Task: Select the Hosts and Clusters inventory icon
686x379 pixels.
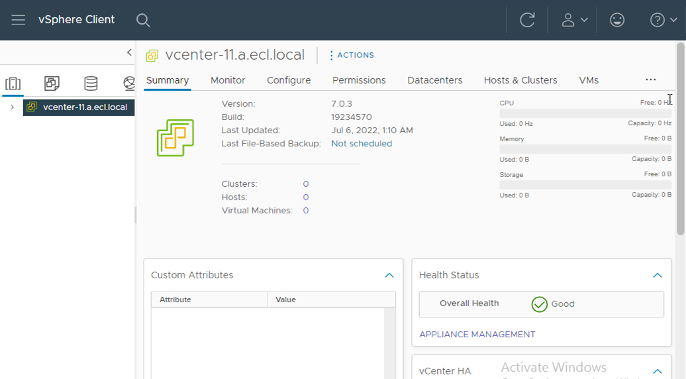Action: click(13, 83)
